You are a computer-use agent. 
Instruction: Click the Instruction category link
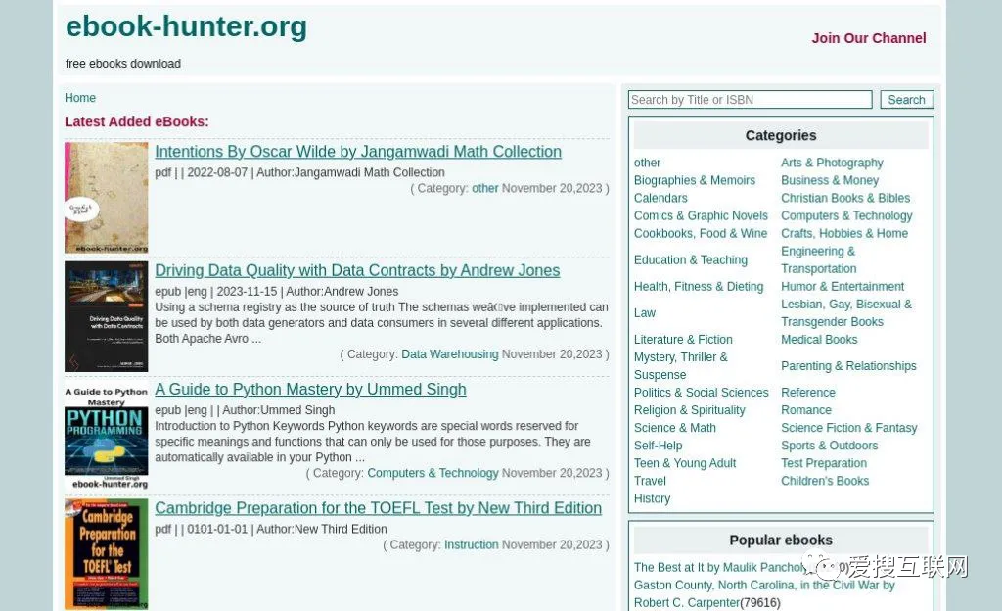coord(471,544)
